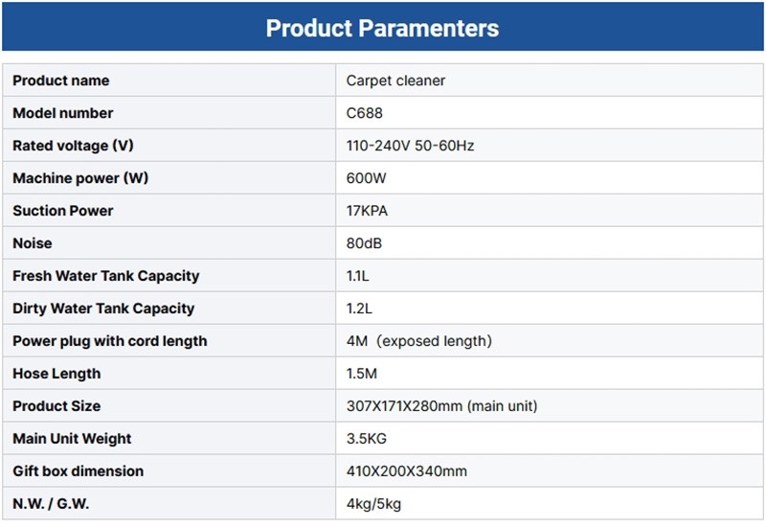Click the Rated voltage (V) label
This screenshot has height=527, width=766.
[73, 146]
